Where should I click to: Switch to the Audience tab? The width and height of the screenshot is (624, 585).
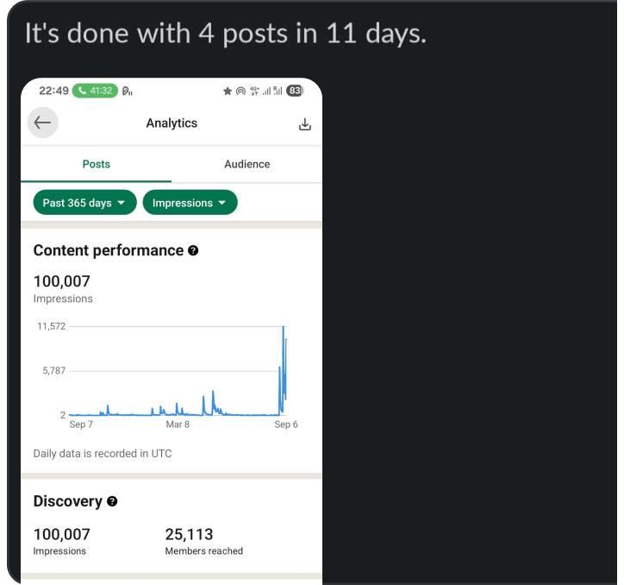click(246, 164)
